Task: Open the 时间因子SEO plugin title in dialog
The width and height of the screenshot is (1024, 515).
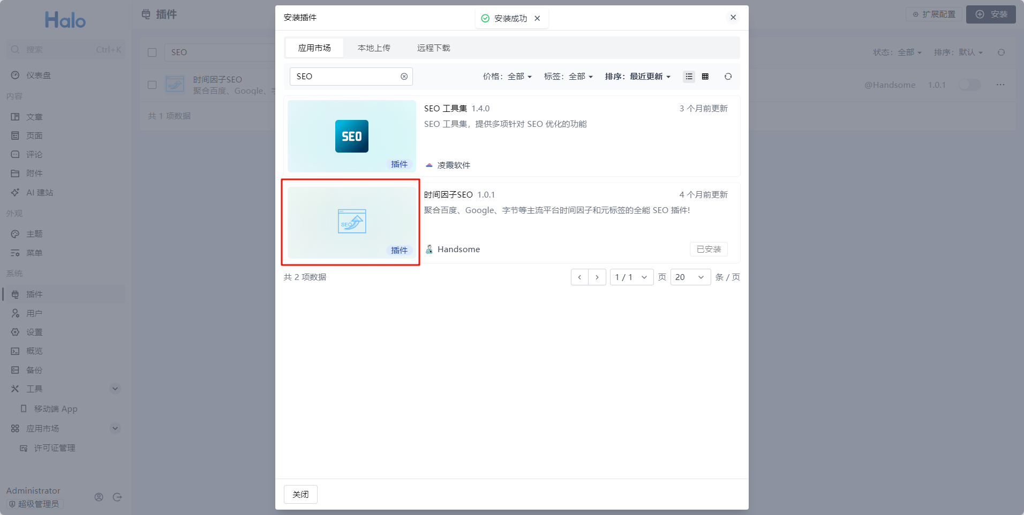Action: [x=448, y=195]
